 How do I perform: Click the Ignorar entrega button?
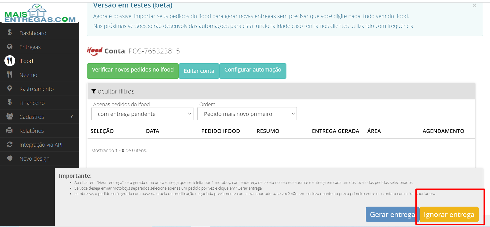click(x=449, y=214)
